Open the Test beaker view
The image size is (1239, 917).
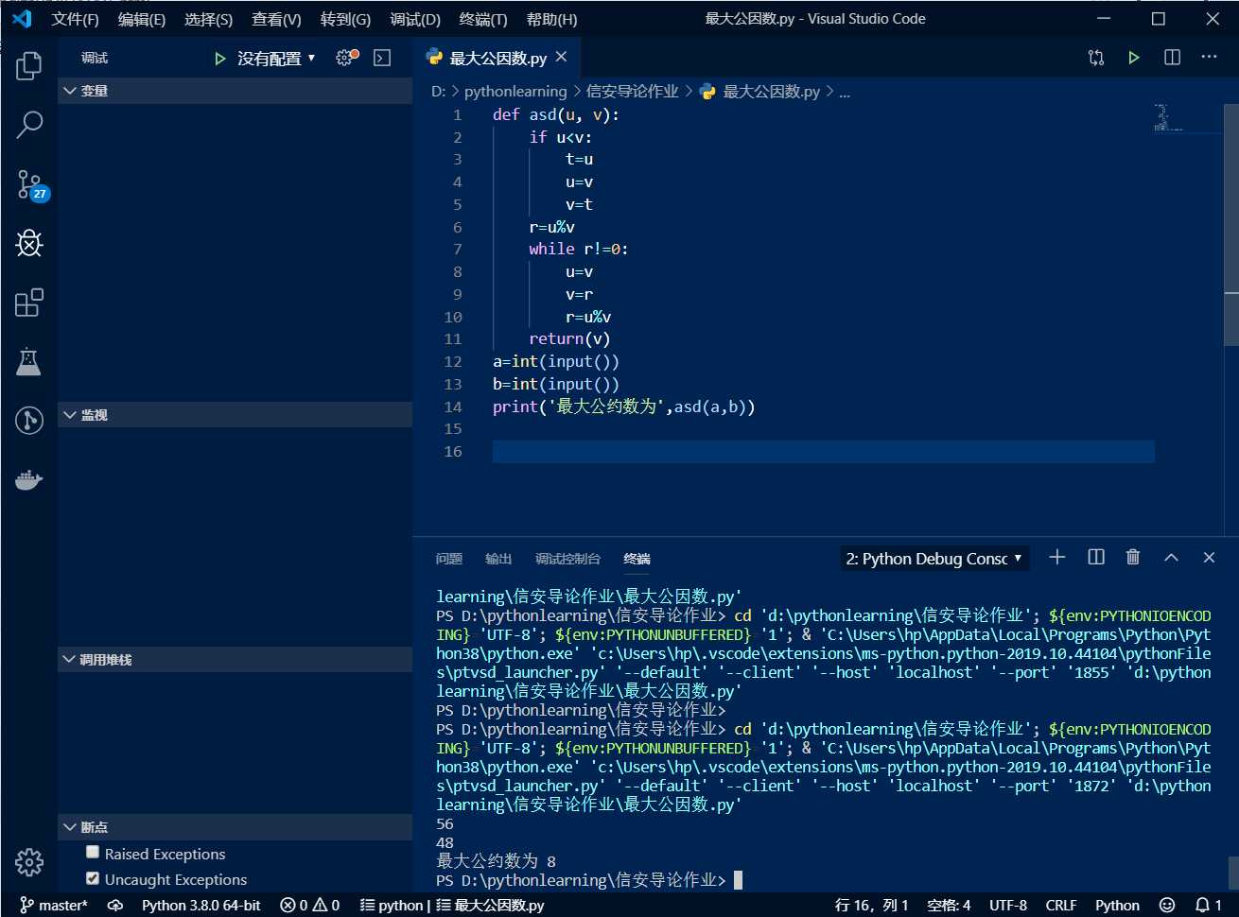point(29,361)
